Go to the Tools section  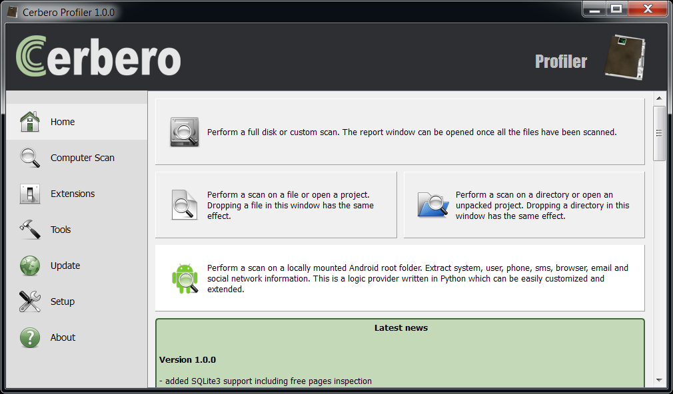pos(77,230)
